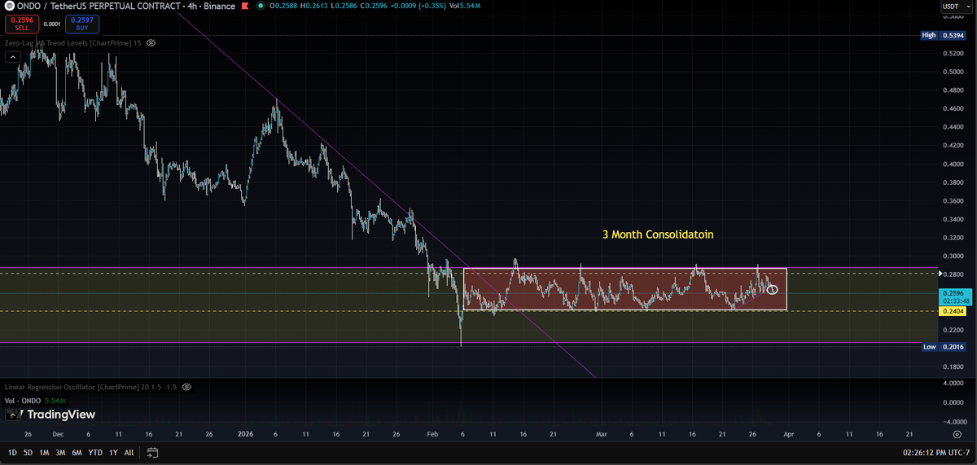Click the yellow 0.2404 price axis label
Viewport: 977px width, 465px height.
[x=953, y=311]
